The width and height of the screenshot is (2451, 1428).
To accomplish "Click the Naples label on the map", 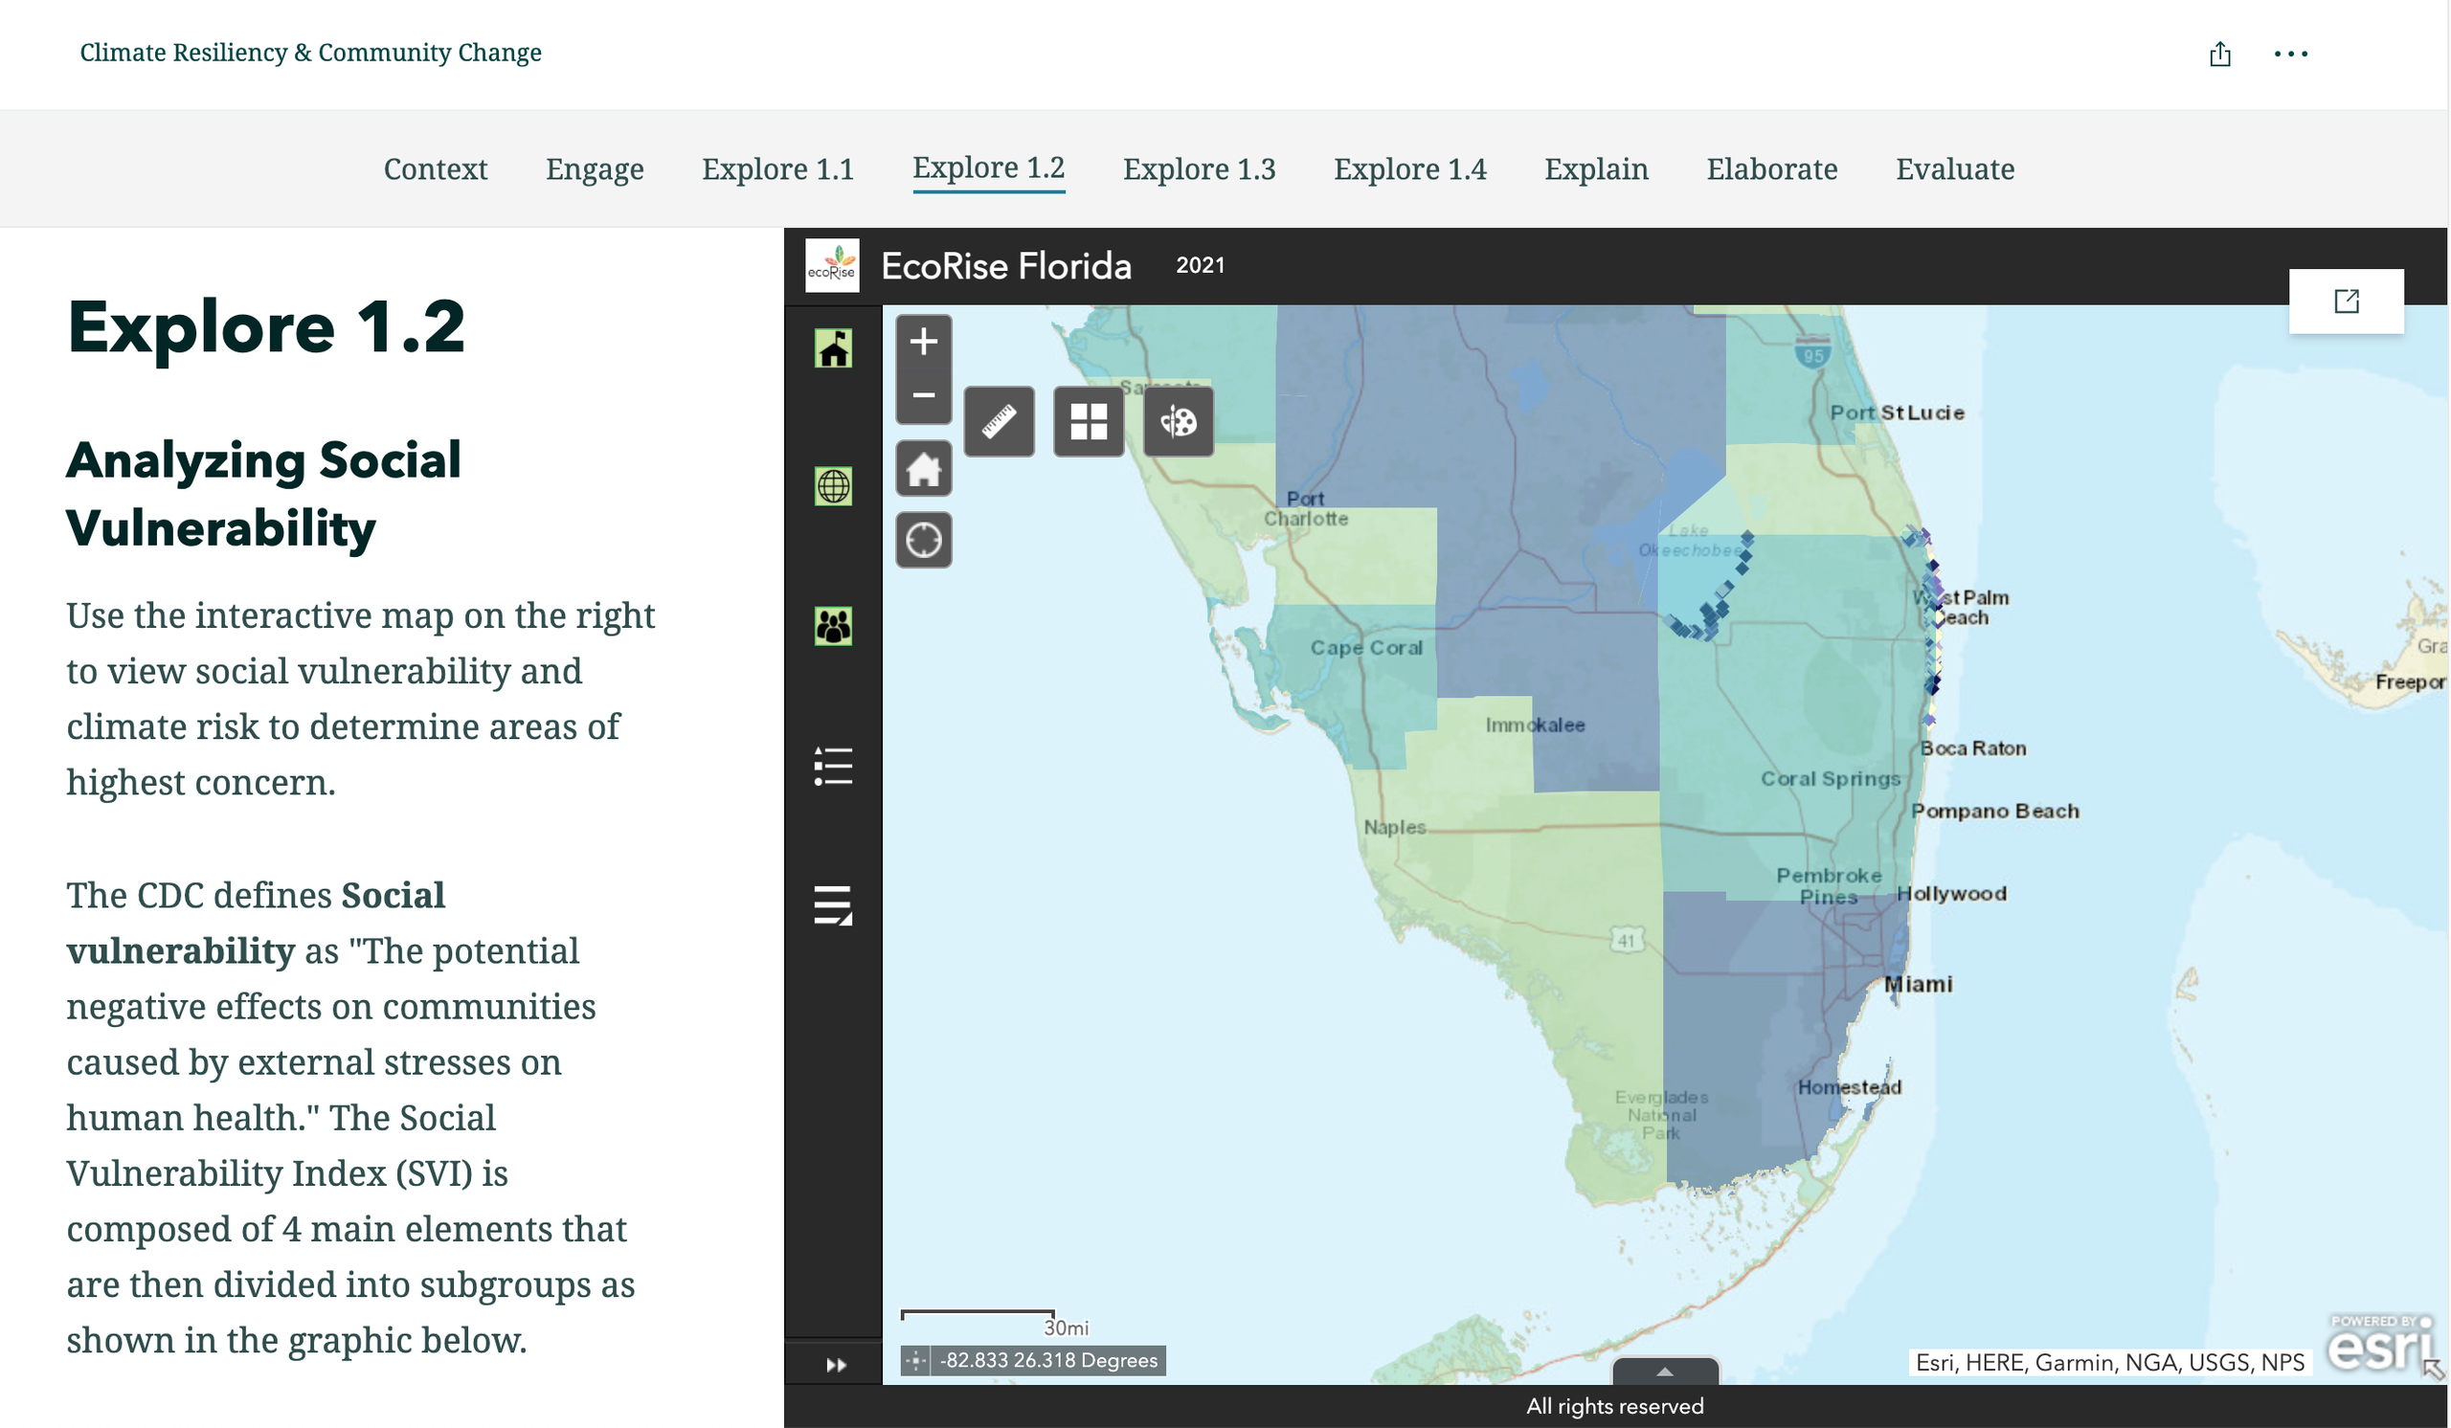I will [x=1395, y=827].
